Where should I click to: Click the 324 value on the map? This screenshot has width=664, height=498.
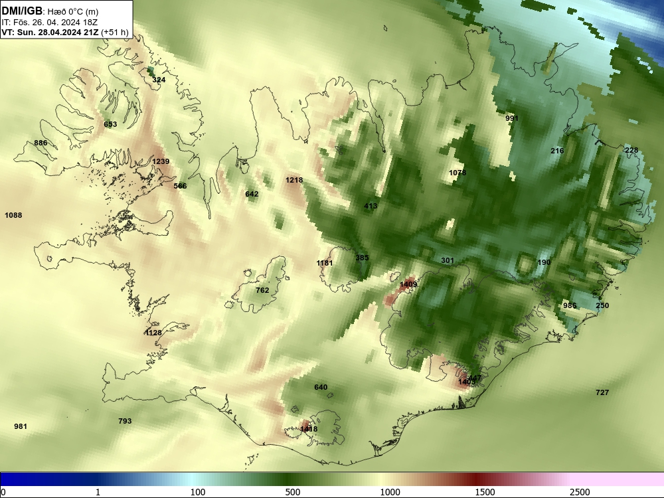click(x=159, y=80)
